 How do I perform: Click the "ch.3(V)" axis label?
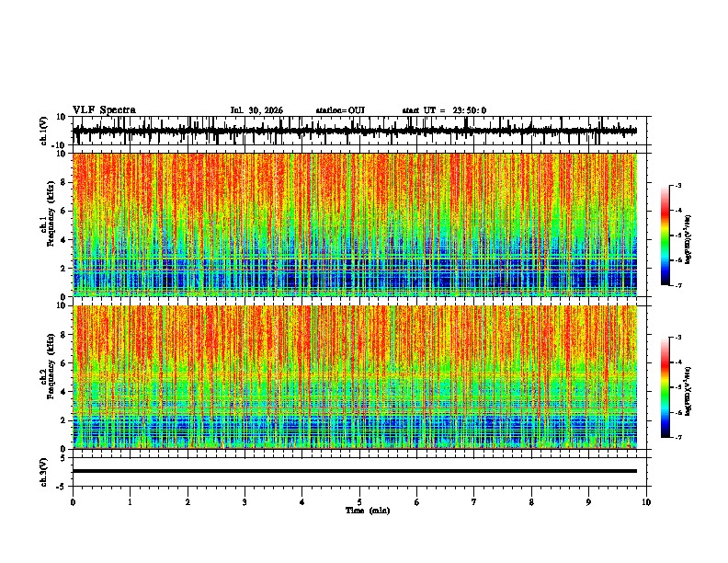[44, 472]
